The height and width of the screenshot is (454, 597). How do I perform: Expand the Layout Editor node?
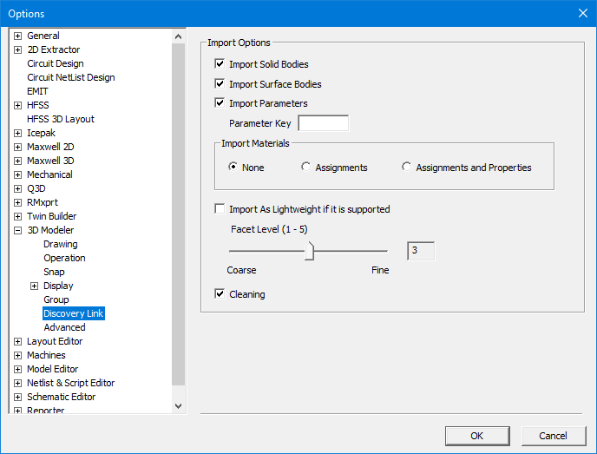click(18, 341)
